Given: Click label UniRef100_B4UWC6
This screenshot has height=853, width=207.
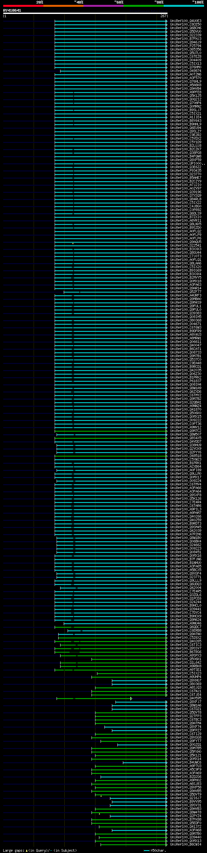Looking at the screenshot, I should [186, 762].
